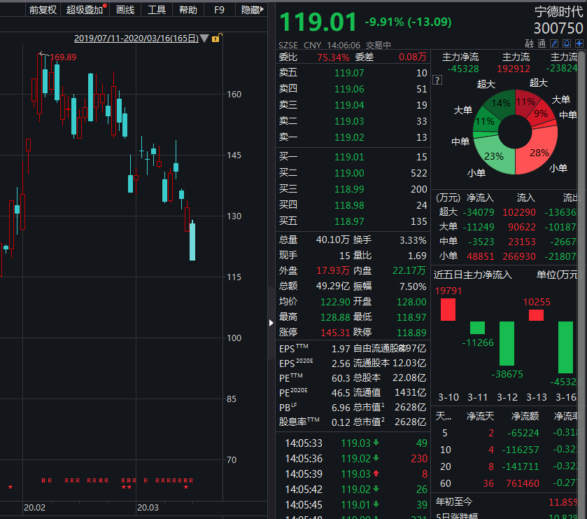Click the bell alert icon

point(567,43)
